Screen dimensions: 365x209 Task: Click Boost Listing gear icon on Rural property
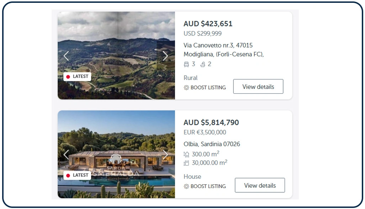coord(186,88)
